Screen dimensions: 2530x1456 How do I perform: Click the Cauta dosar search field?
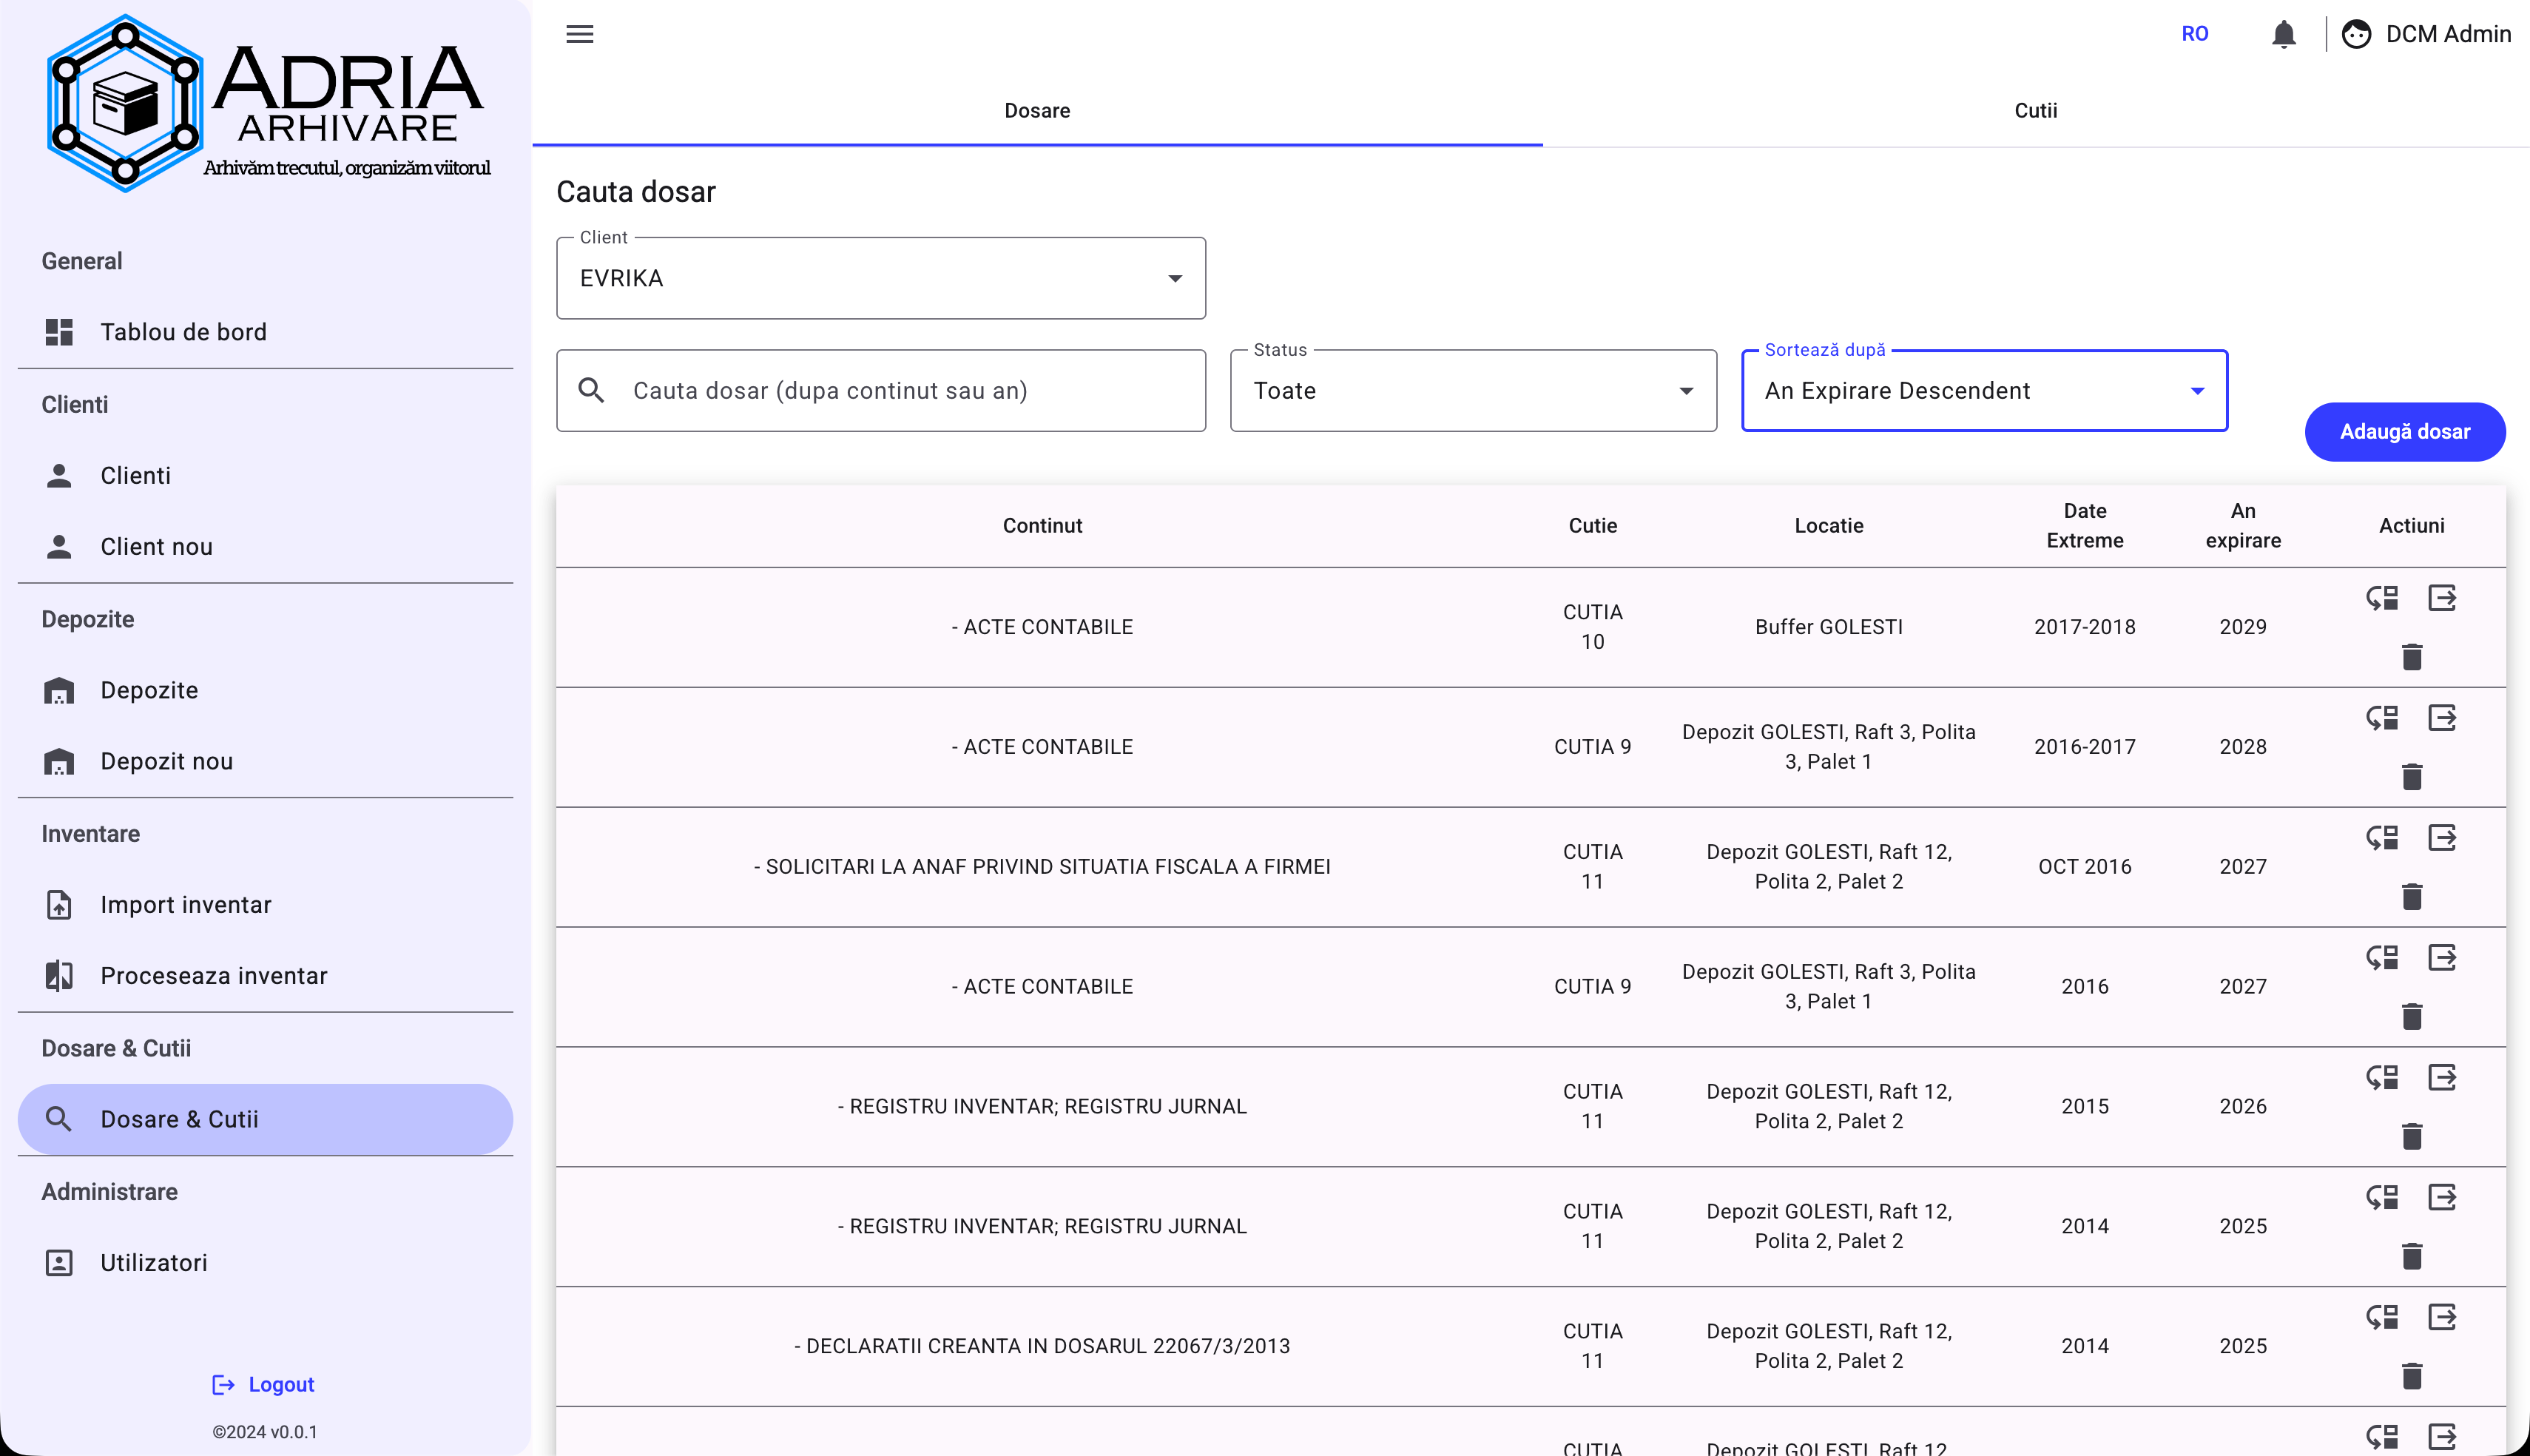880,391
